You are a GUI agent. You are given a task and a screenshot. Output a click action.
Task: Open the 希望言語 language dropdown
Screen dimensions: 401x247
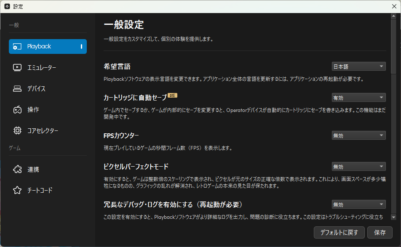click(358, 66)
